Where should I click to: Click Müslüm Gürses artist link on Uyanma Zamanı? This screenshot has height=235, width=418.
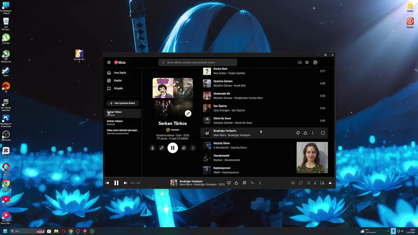coord(223,86)
